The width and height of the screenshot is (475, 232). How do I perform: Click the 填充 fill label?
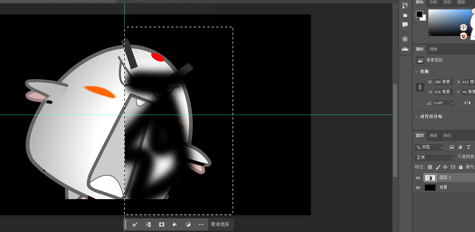(x=470, y=167)
